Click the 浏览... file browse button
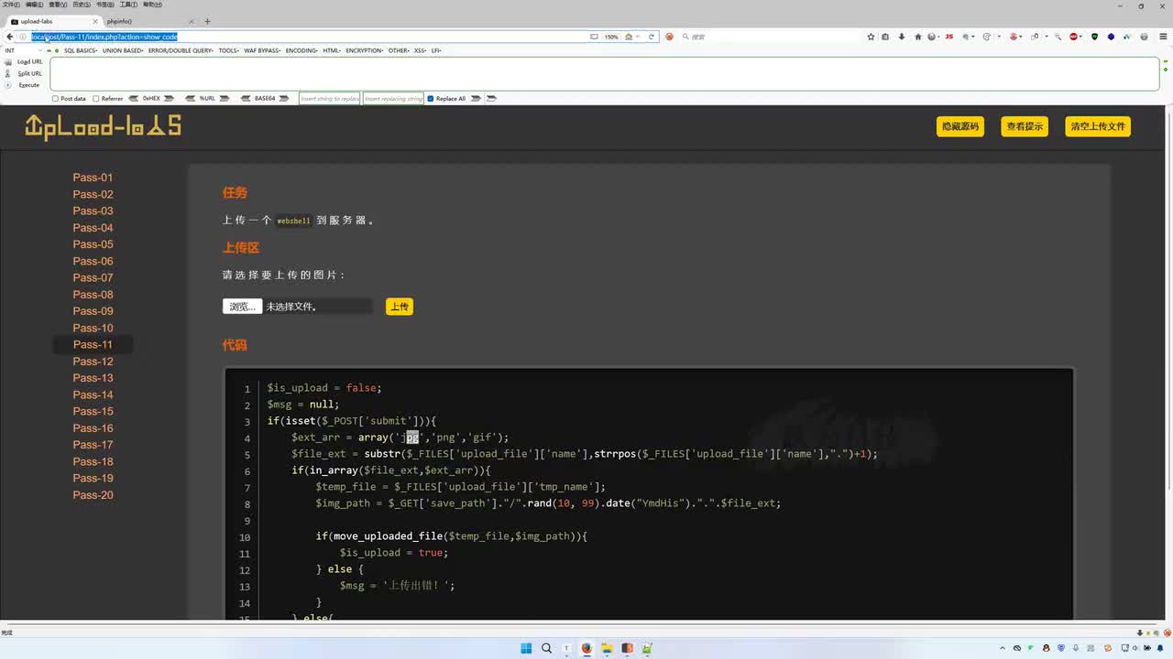Viewport: 1173px width, 659px height. pos(242,307)
